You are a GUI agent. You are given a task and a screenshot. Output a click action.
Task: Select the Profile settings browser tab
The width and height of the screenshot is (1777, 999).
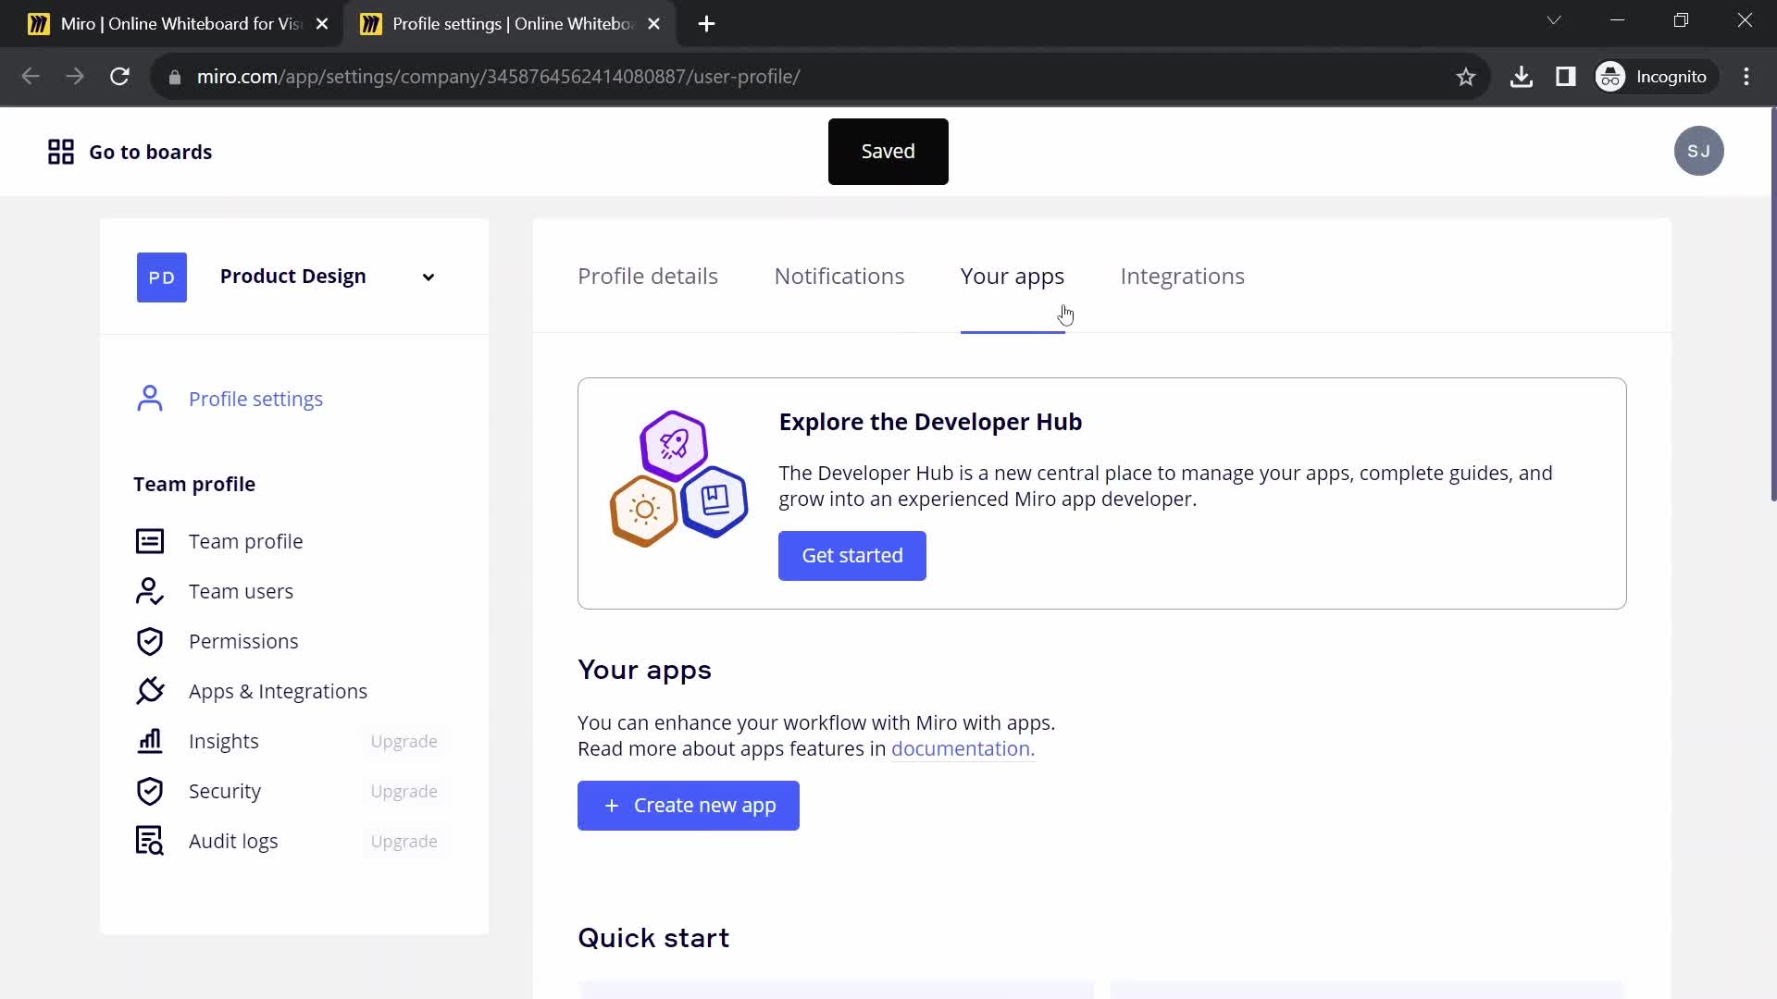pos(509,24)
